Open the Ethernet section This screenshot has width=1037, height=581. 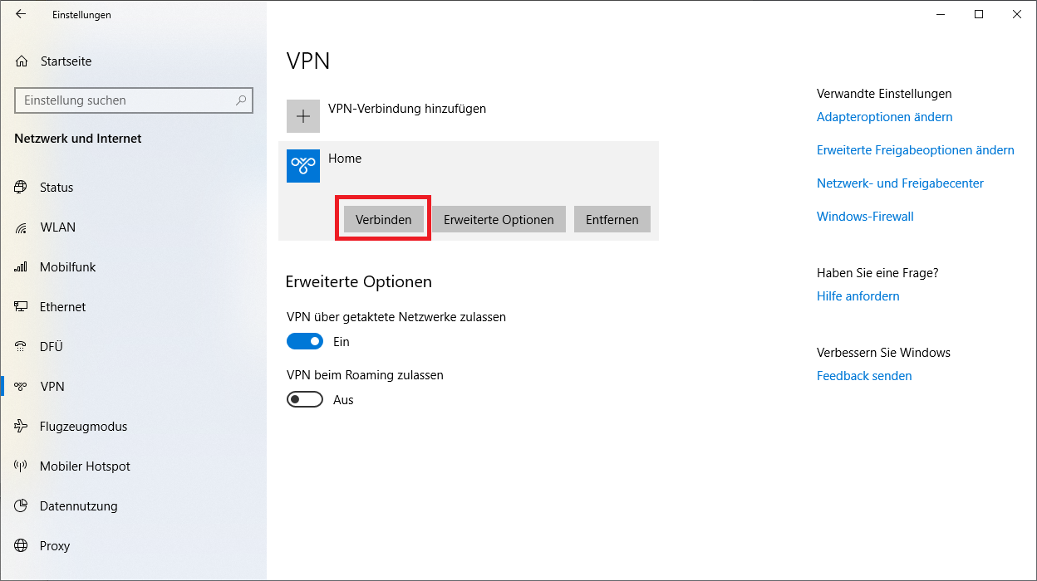62,307
